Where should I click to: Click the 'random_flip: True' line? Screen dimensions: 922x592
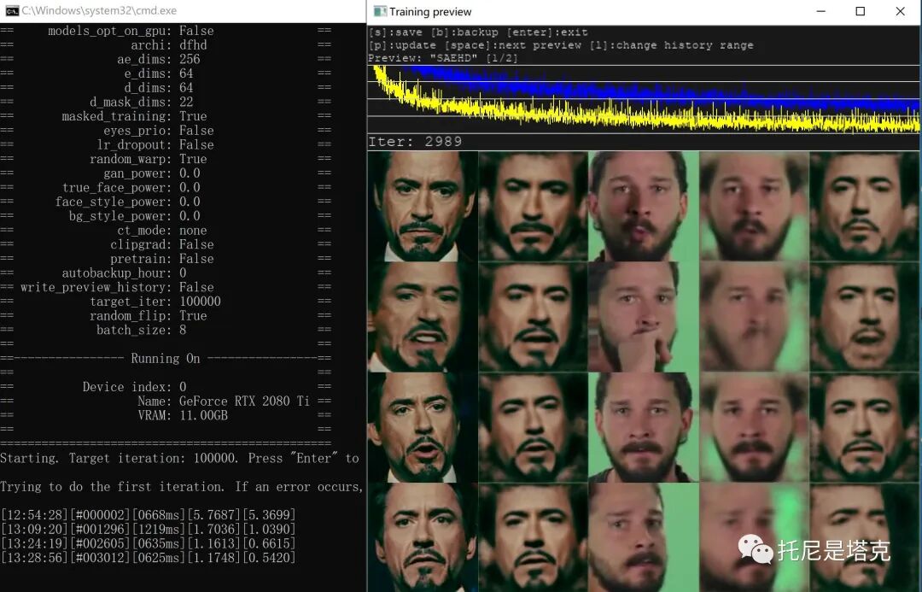pyautogui.click(x=149, y=315)
